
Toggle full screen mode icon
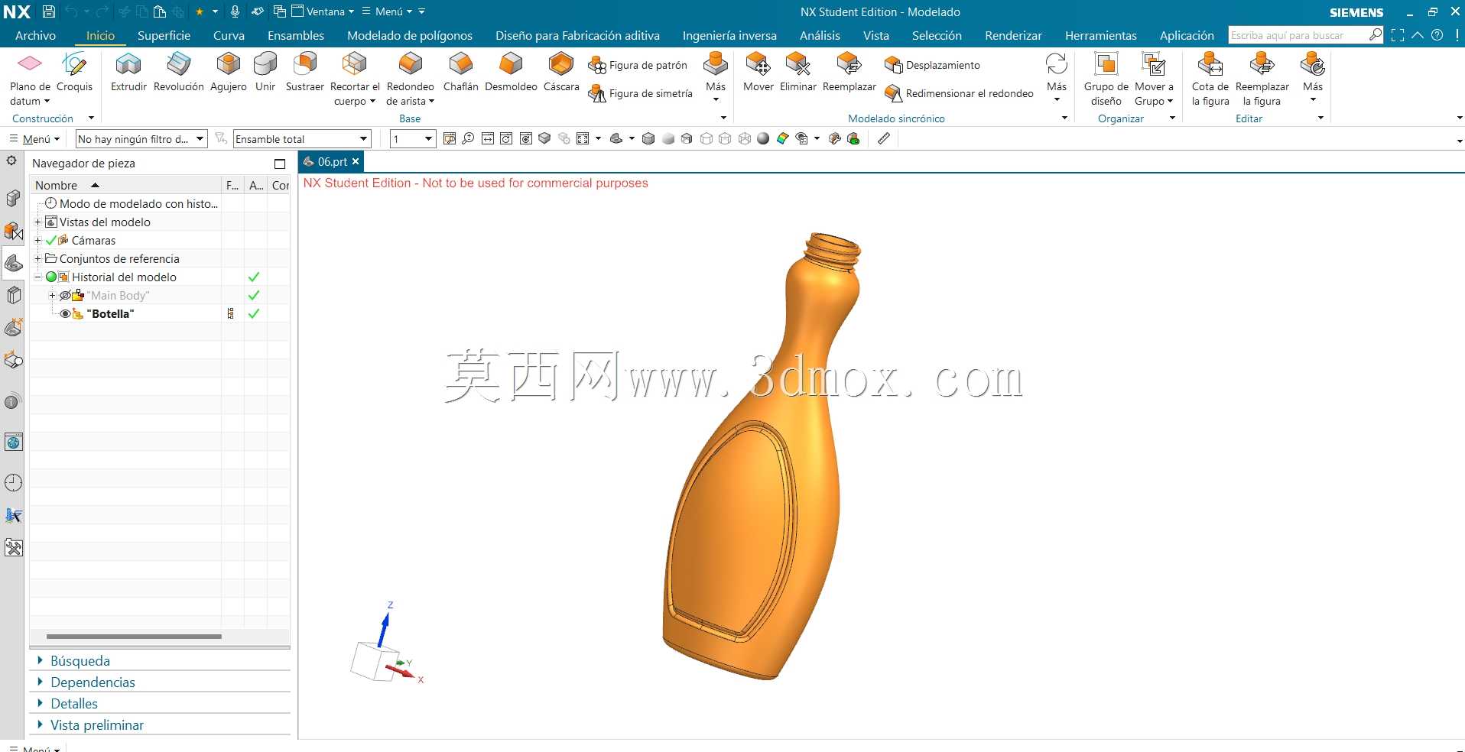click(1398, 35)
